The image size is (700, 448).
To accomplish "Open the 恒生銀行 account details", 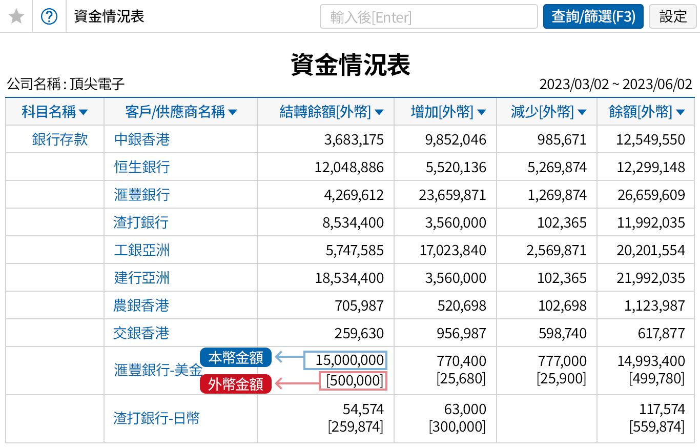I will tap(141, 167).
